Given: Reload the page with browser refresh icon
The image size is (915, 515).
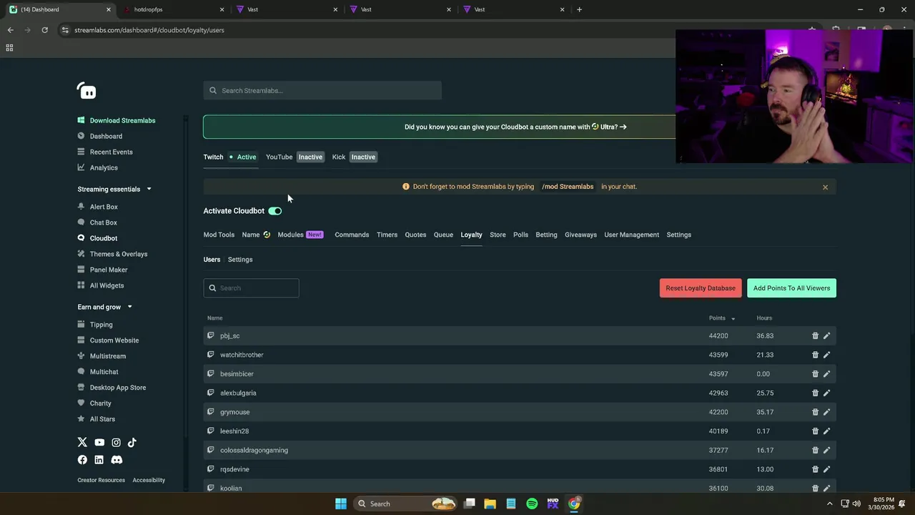Looking at the screenshot, I should pyautogui.click(x=44, y=30).
